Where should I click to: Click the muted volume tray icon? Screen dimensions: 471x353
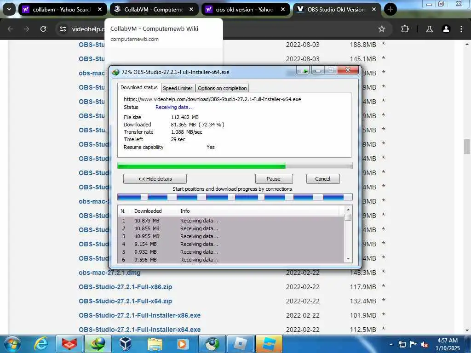point(425,344)
